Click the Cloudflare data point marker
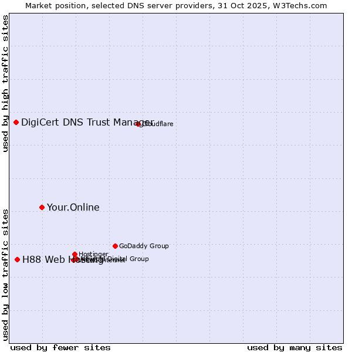 click(x=138, y=124)
